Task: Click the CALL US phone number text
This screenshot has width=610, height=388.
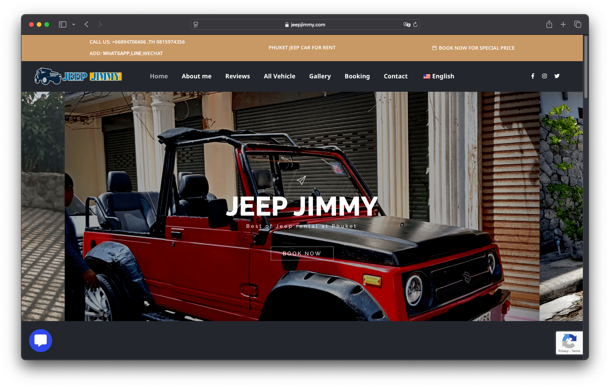Action: click(x=137, y=42)
